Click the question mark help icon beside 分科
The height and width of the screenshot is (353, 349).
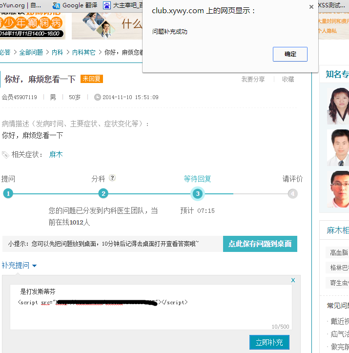[x=112, y=178]
